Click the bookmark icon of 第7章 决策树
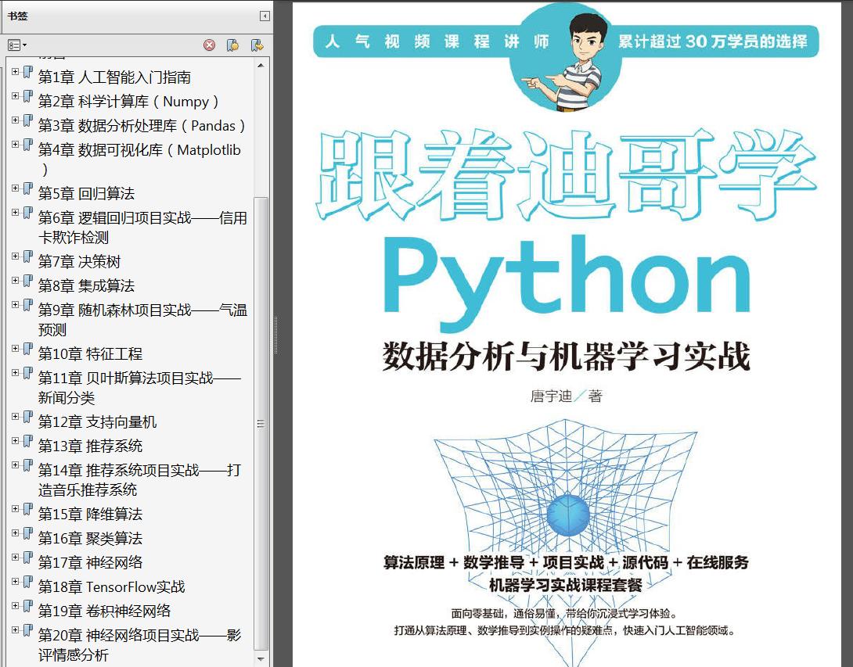This screenshot has width=853, height=667. coord(27,257)
